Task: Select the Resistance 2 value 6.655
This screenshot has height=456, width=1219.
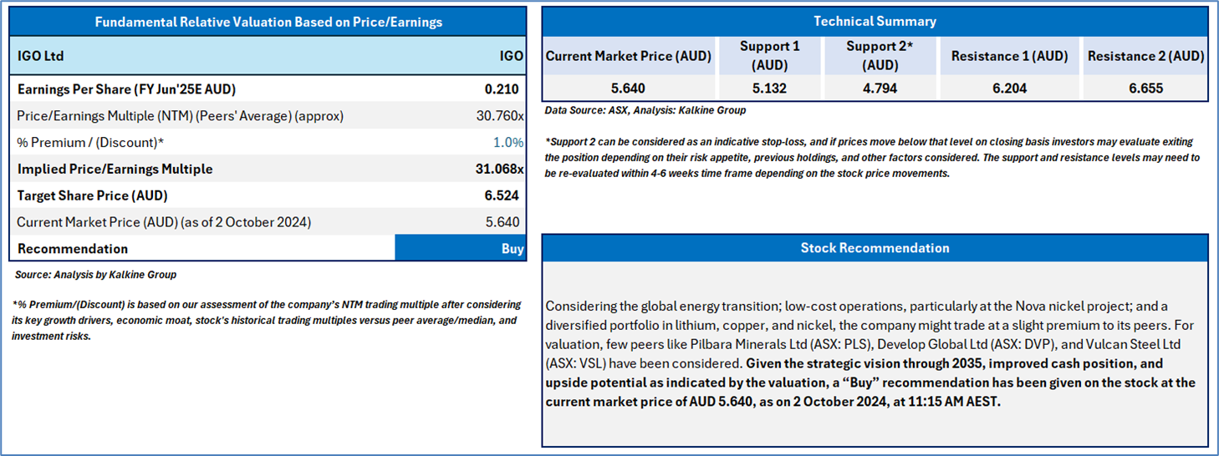Action: click(1145, 88)
